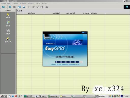130x98 pixels.
Task: Open the 文件(F) menu
Action: point(3,4)
